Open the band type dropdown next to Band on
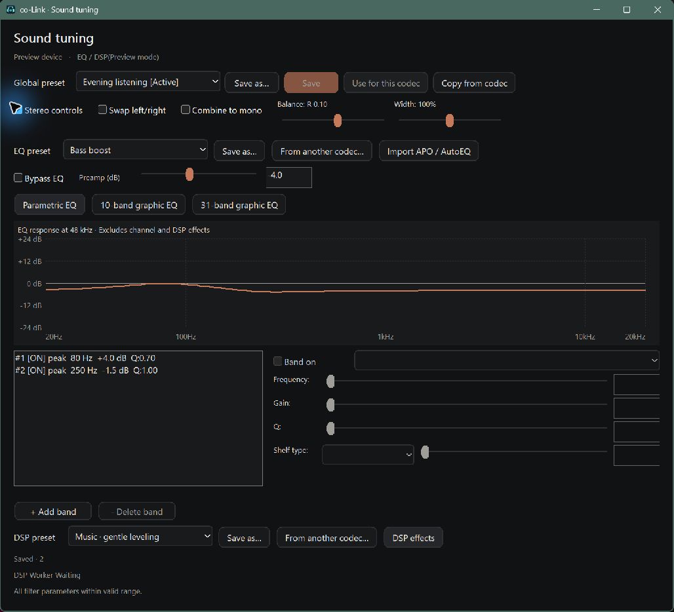This screenshot has width=674, height=612. pyautogui.click(x=506, y=360)
